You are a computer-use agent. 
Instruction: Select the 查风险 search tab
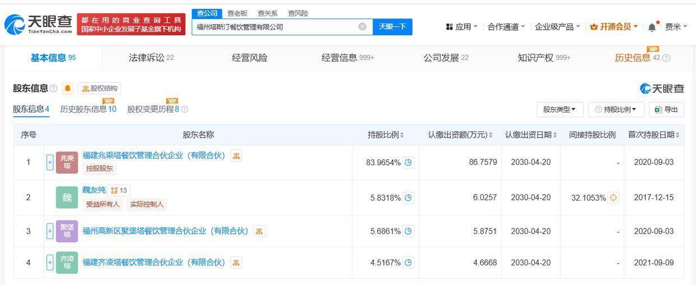pyautogui.click(x=298, y=13)
